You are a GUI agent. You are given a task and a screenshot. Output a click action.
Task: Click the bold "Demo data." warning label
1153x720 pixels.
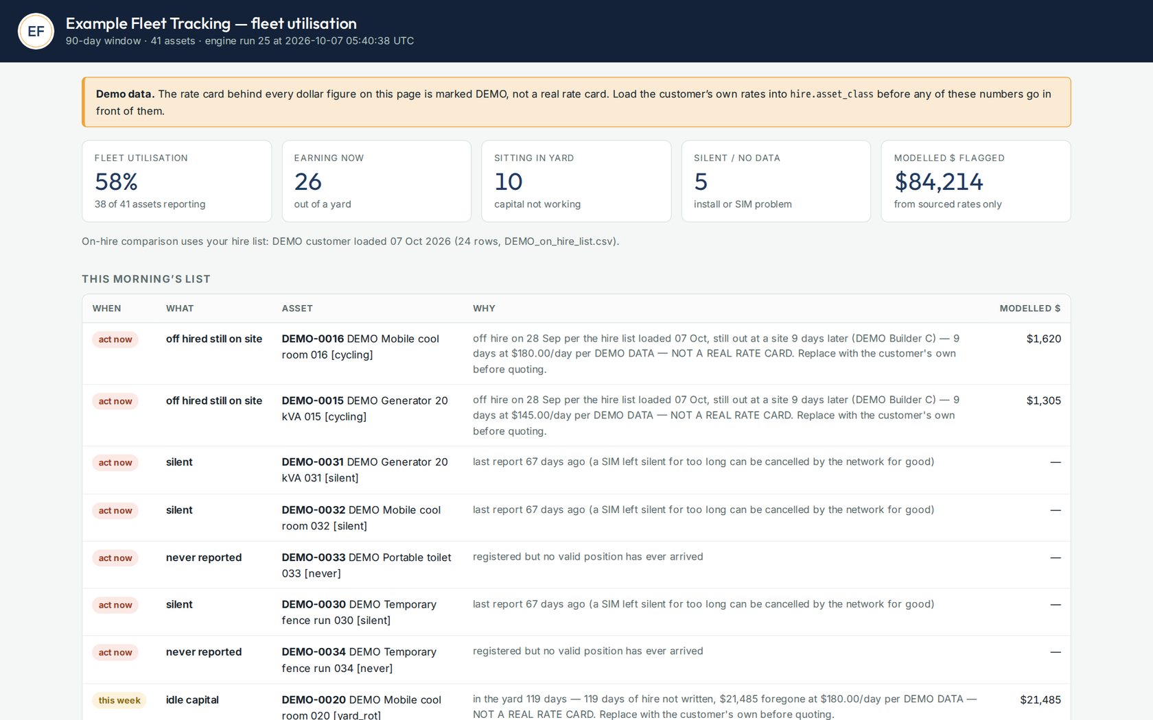coord(125,94)
